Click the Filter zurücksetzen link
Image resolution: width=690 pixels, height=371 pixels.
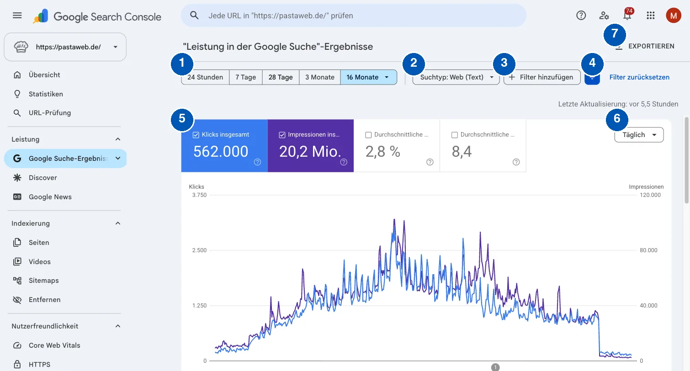[639, 77]
